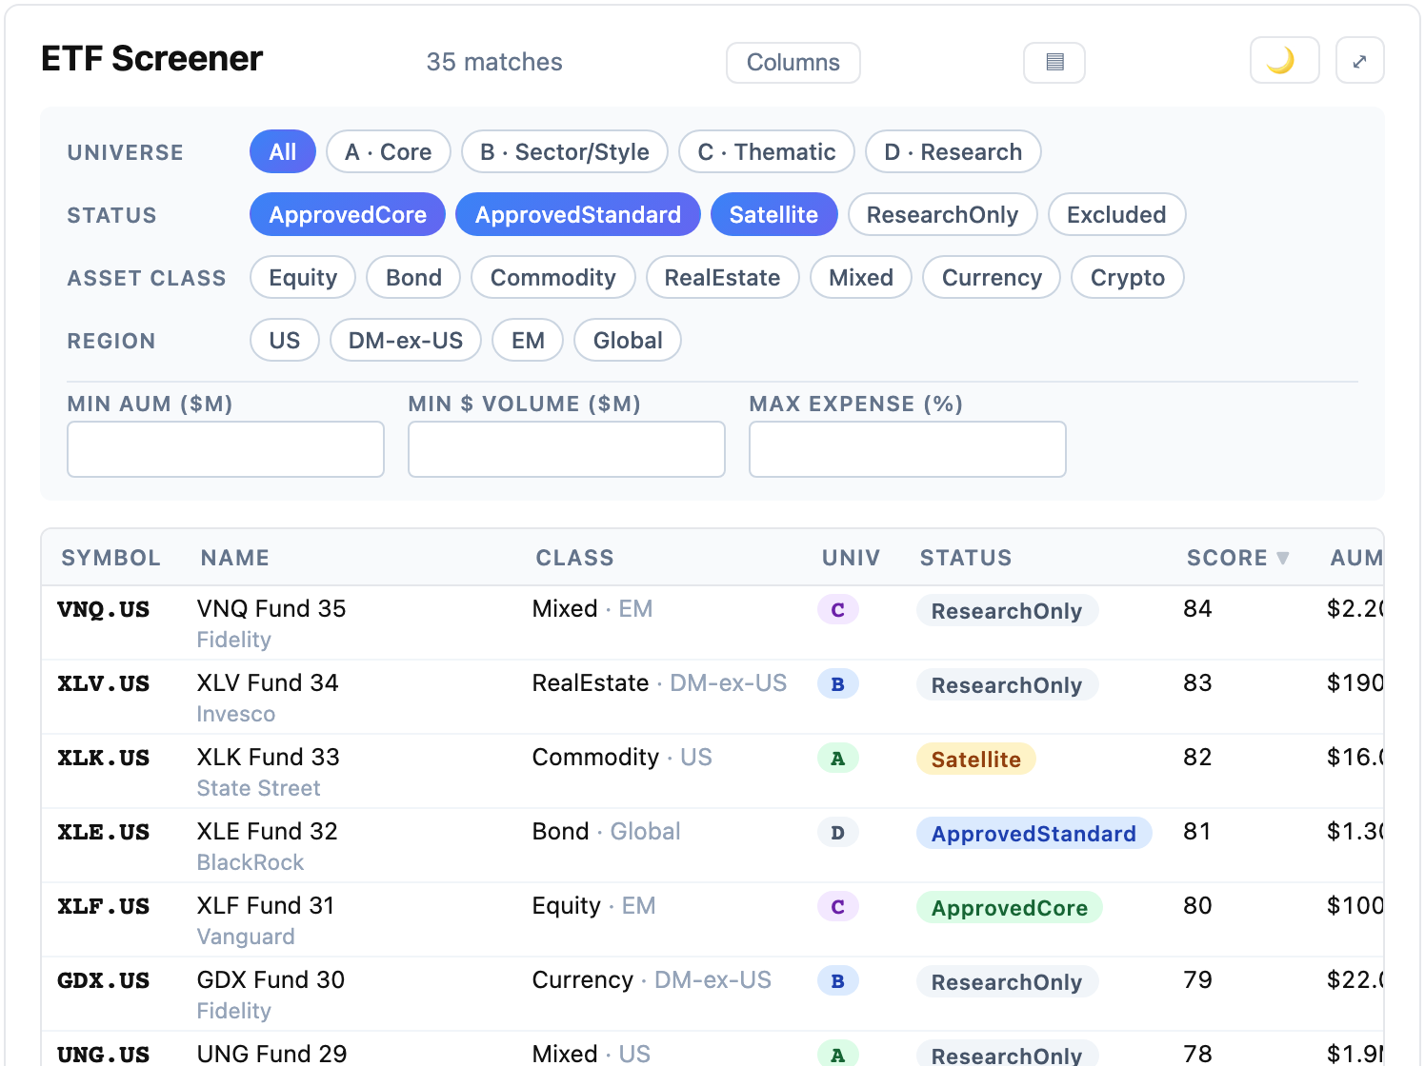The height and width of the screenshot is (1066, 1425).
Task: Select the US region chip
Action: click(x=285, y=340)
